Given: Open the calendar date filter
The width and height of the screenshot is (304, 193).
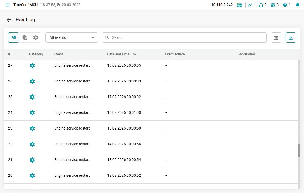Looking at the screenshot, I should click(x=276, y=37).
